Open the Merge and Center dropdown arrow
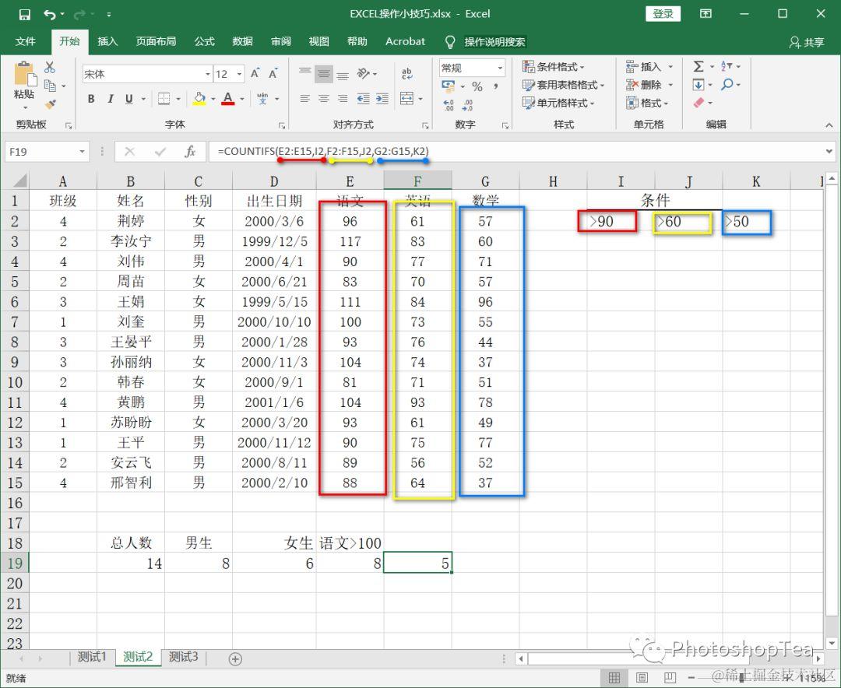 [x=420, y=99]
